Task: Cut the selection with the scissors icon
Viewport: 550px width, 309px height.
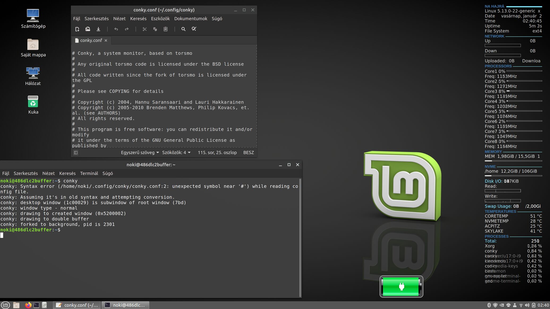Action: tap(144, 29)
